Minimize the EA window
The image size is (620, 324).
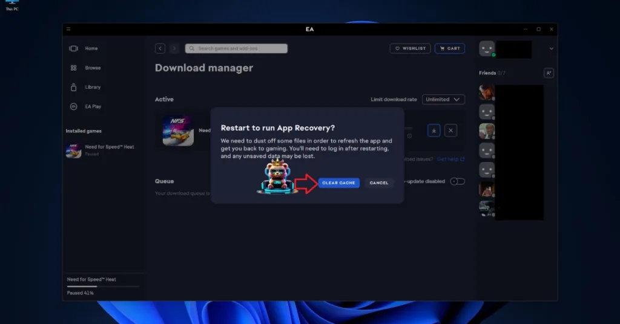tap(526, 29)
